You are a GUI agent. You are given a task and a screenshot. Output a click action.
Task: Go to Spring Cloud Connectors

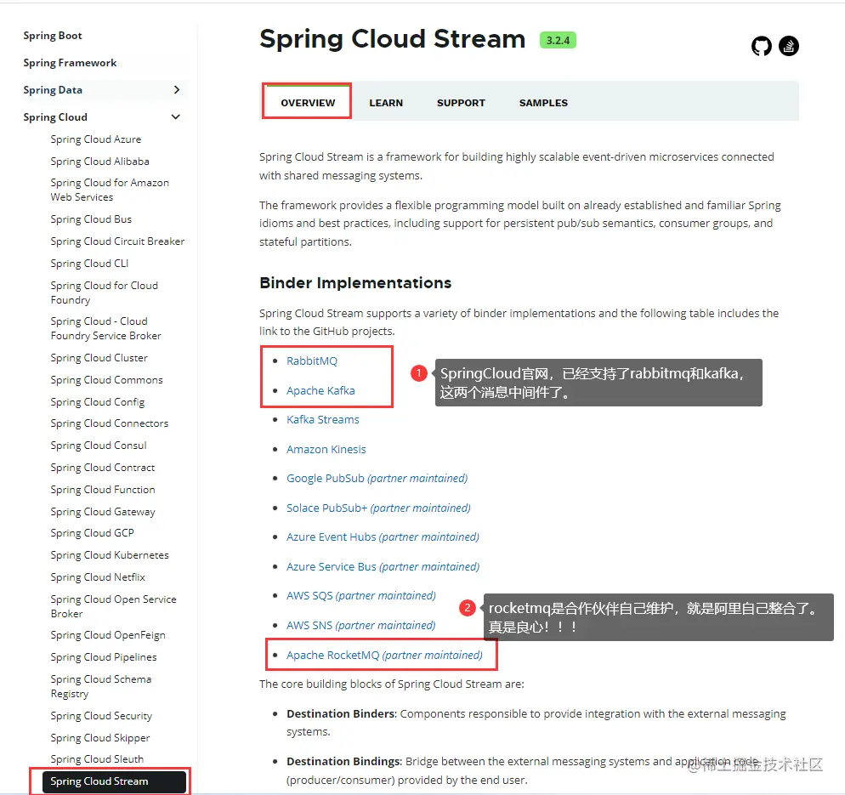tap(110, 423)
